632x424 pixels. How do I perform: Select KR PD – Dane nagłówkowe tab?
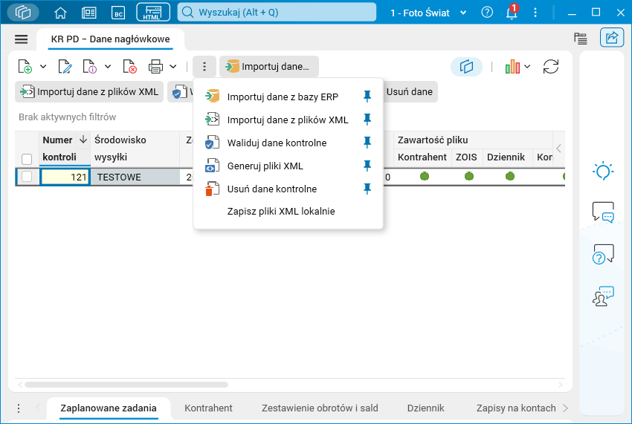click(110, 39)
